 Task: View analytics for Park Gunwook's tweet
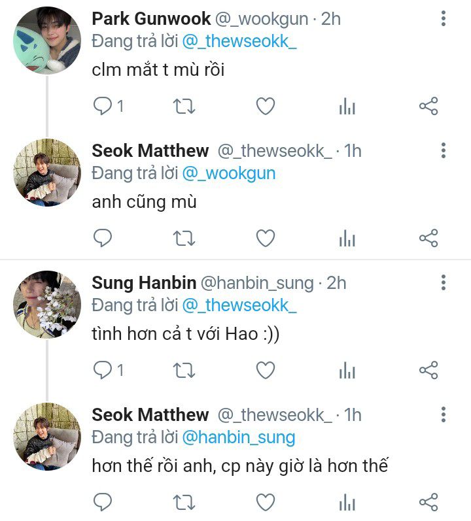coord(347,107)
